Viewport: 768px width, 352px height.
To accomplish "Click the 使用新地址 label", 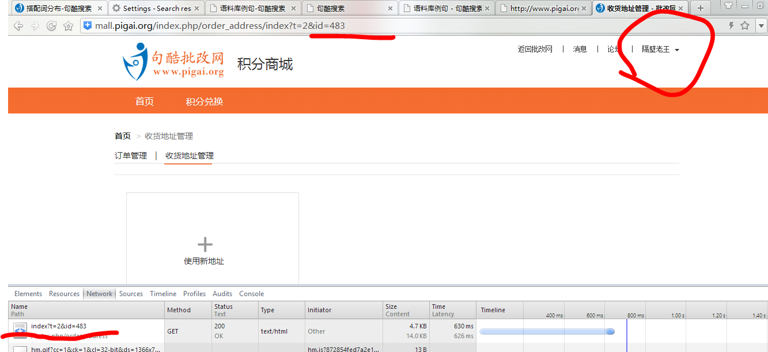I will [204, 261].
